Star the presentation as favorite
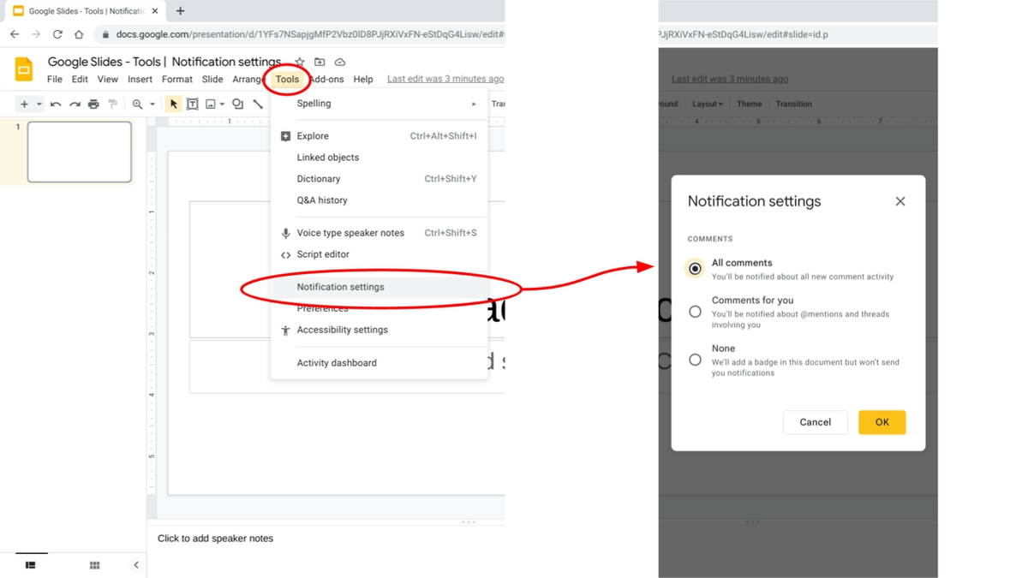The image size is (1028, 578). tap(298, 62)
